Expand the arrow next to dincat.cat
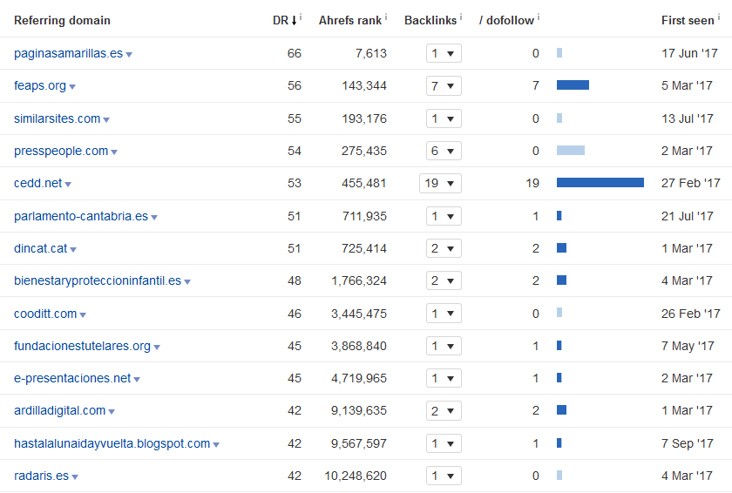 click(x=73, y=249)
